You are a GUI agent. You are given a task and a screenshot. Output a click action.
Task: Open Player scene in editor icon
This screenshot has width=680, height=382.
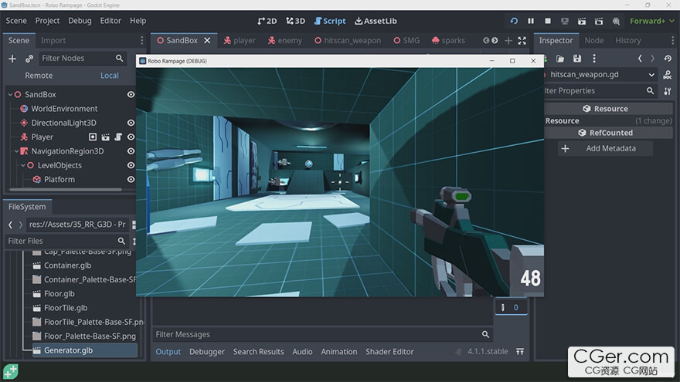coord(105,137)
